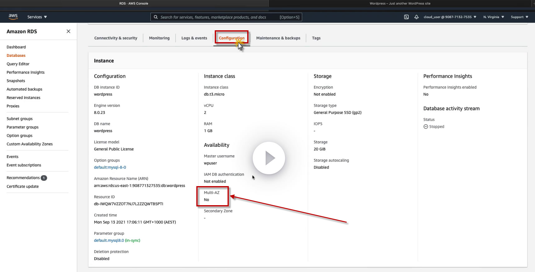Click the AWS logo home icon

[13, 17]
